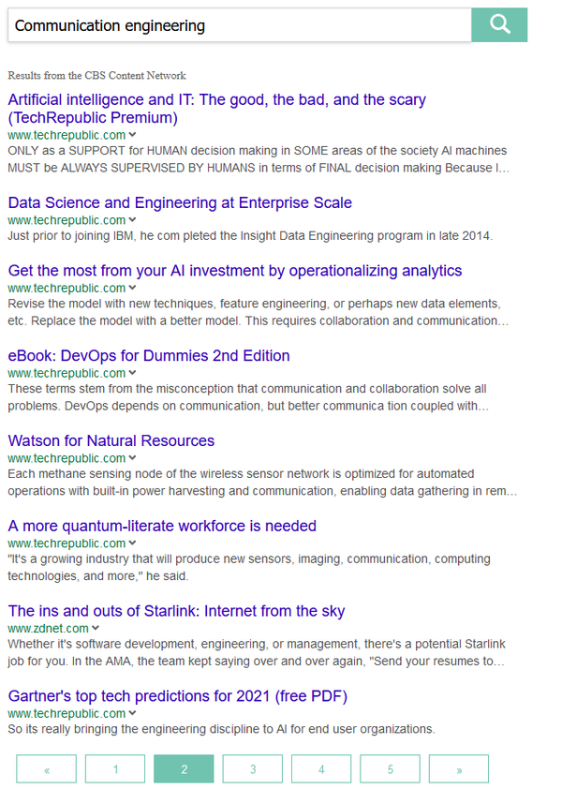562x789 pixels.
Task: Open 'The ins and outs of Starlink' article
Action: [176, 612]
